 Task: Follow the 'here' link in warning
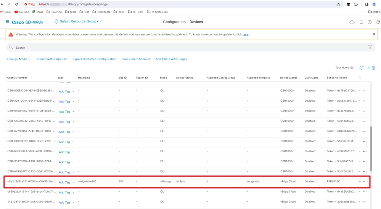pos(245,34)
